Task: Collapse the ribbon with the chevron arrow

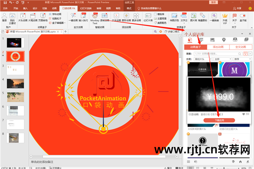Action: pos(251,28)
